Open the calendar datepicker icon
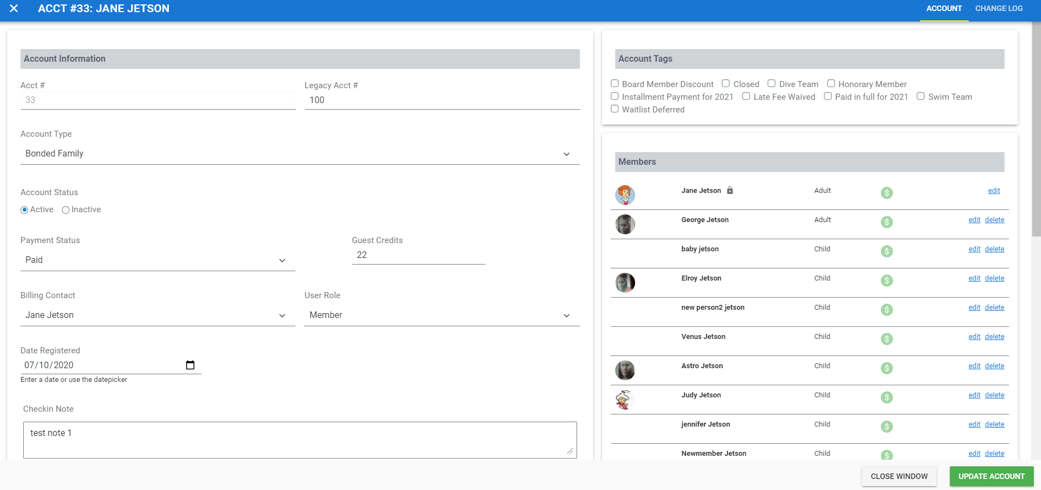This screenshot has width=1041, height=490. point(191,365)
